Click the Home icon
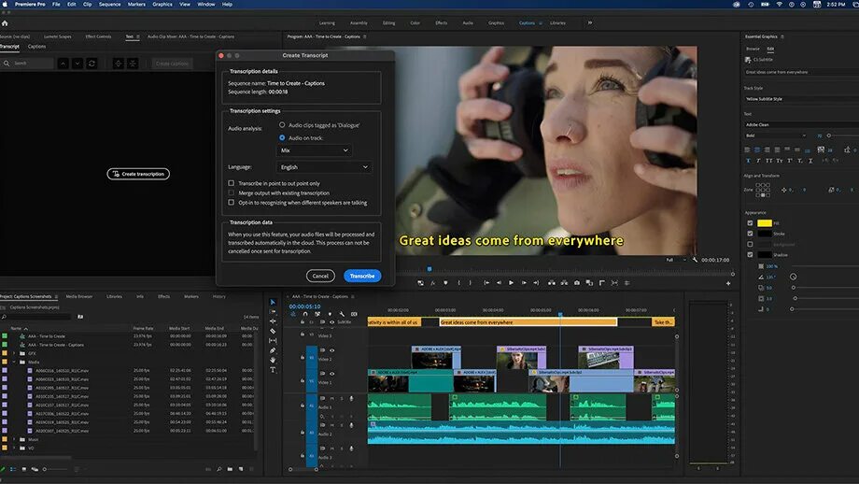The width and height of the screenshot is (859, 484). click(5, 23)
